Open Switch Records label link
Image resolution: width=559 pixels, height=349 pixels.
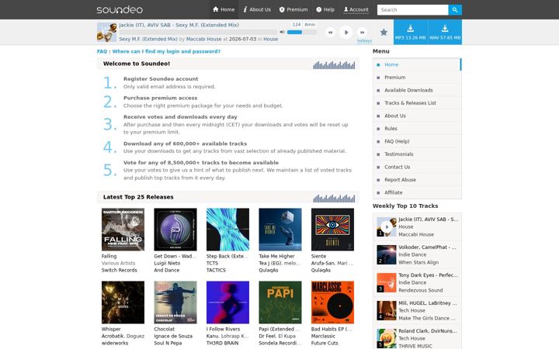[119, 271]
